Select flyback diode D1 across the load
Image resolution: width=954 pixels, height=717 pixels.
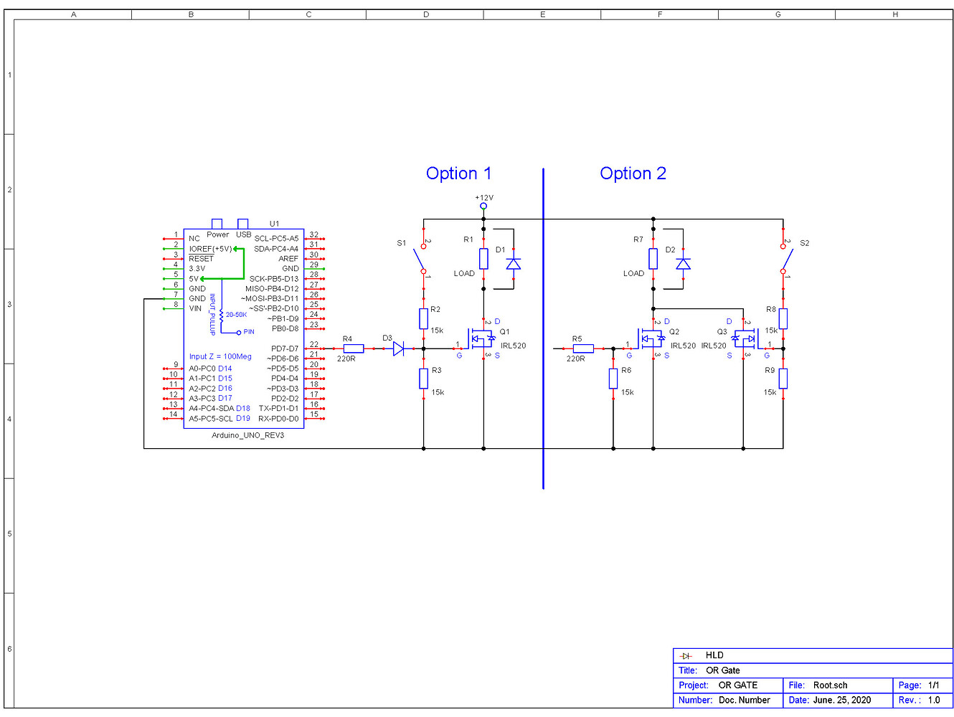click(x=514, y=264)
